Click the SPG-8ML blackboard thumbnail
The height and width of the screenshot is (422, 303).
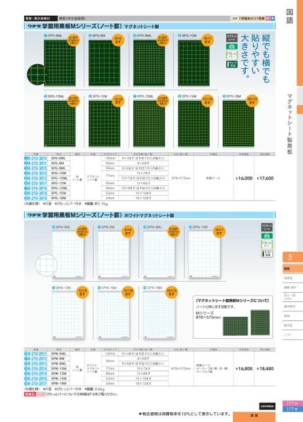[149, 63]
